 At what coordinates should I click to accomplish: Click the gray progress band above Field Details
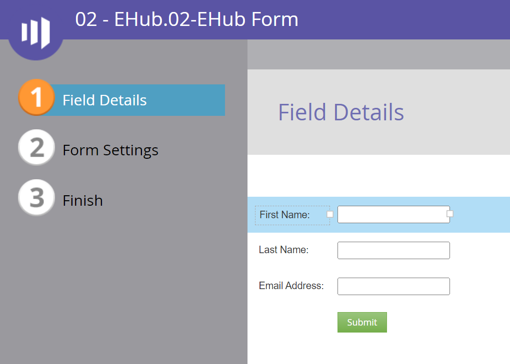click(x=378, y=54)
